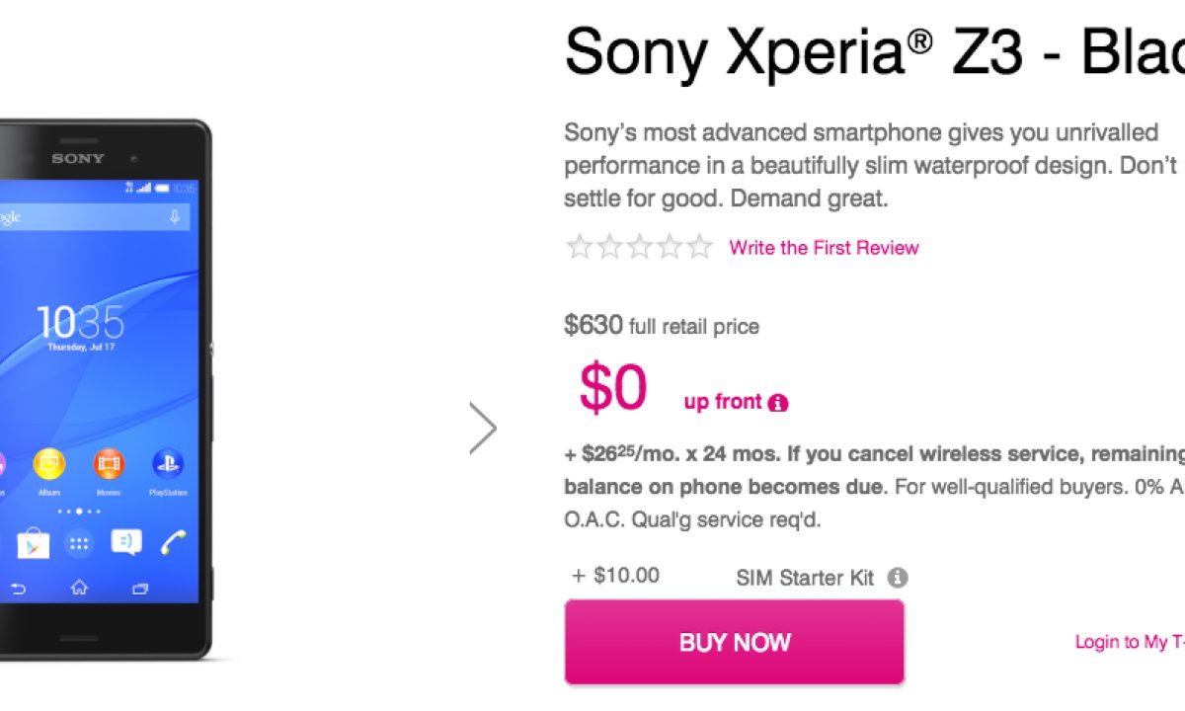Screen dimensions: 1185x711
Task: Select the fifth rating star
Action: tap(699, 247)
